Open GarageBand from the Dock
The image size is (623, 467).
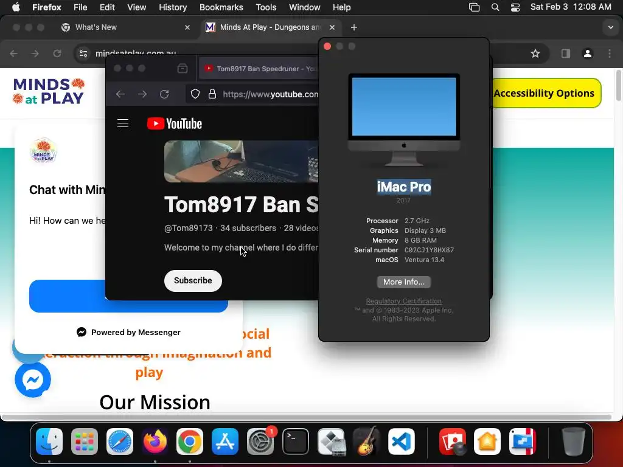point(366,441)
